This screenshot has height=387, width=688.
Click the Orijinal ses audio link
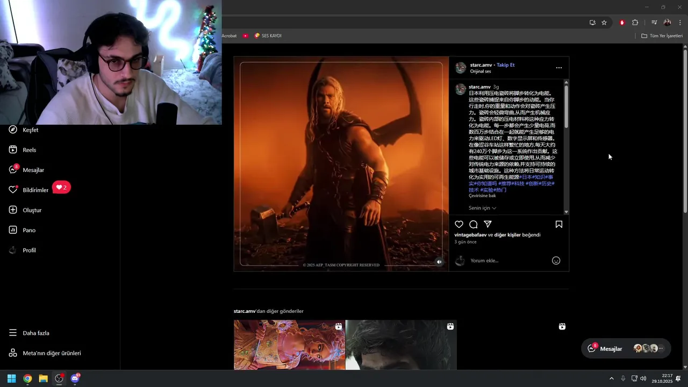481,71
